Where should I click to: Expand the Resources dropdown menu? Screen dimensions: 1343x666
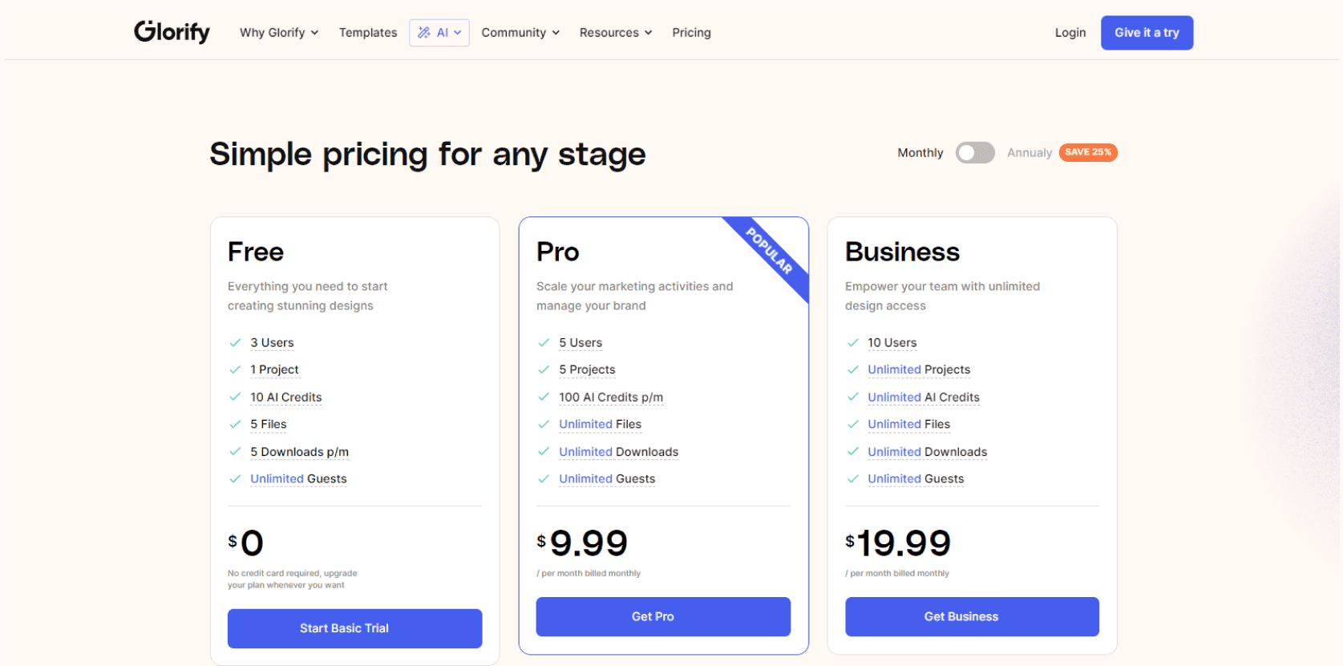[x=616, y=33]
